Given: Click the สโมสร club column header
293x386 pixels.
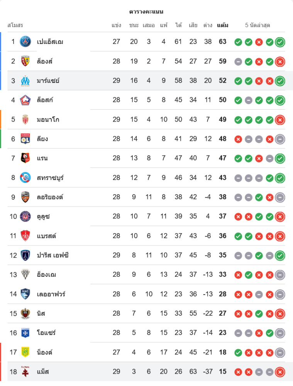Looking at the screenshot, I should click(15, 25).
